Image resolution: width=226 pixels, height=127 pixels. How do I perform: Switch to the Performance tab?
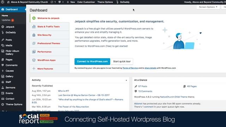click(49, 52)
